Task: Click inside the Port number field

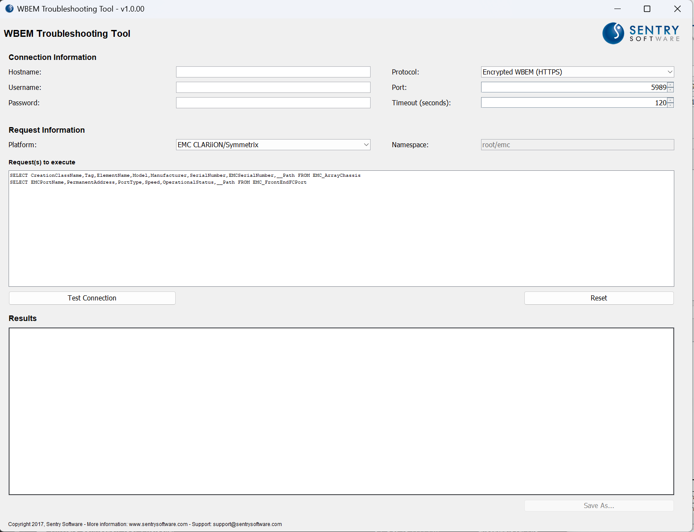Action: [x=573, y=87]
